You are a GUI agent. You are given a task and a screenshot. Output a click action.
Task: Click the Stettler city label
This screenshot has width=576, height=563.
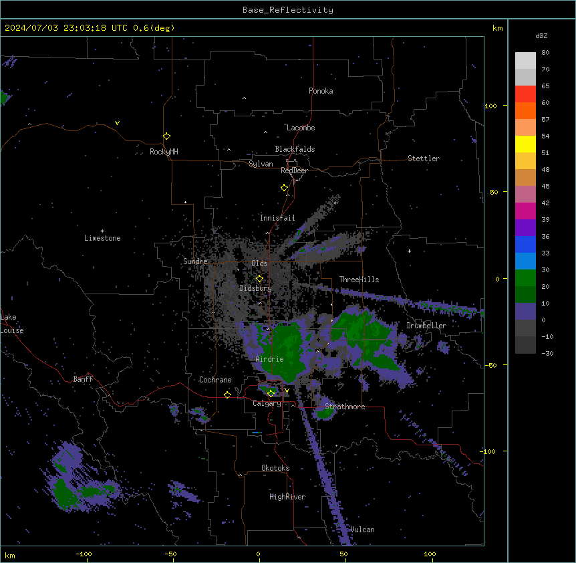click(x=424, y=158)
